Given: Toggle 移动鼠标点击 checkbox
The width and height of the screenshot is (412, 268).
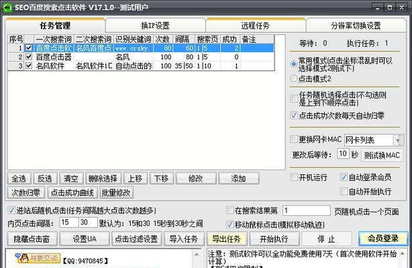Looking at the screenshot, I should 229,224.
